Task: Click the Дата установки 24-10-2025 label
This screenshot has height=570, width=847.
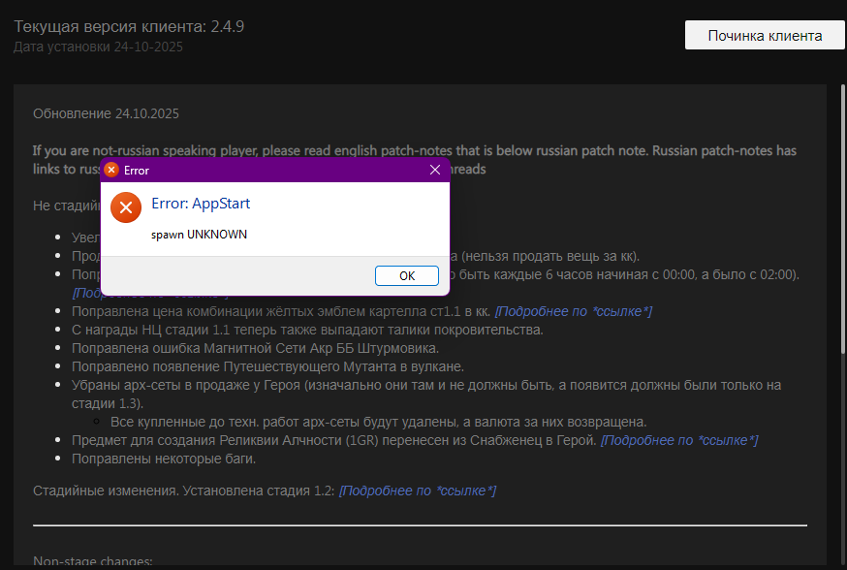Action: tap(107, 45)
